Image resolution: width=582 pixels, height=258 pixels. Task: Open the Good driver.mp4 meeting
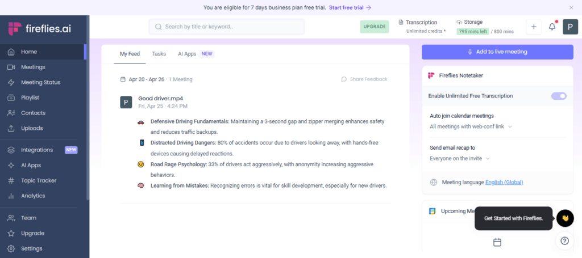(160, 98)
